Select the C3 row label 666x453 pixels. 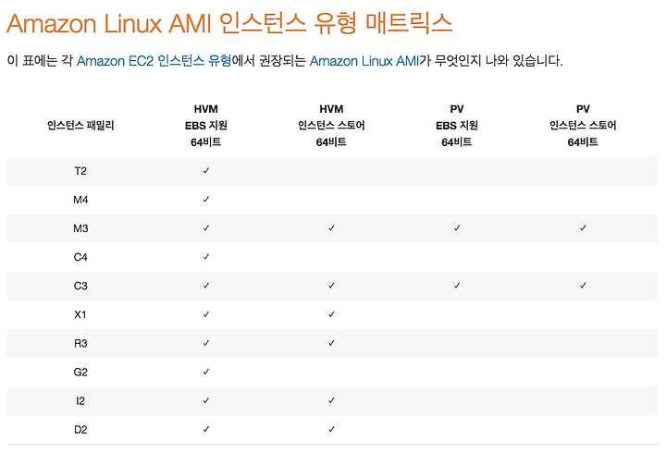(80, 286)
